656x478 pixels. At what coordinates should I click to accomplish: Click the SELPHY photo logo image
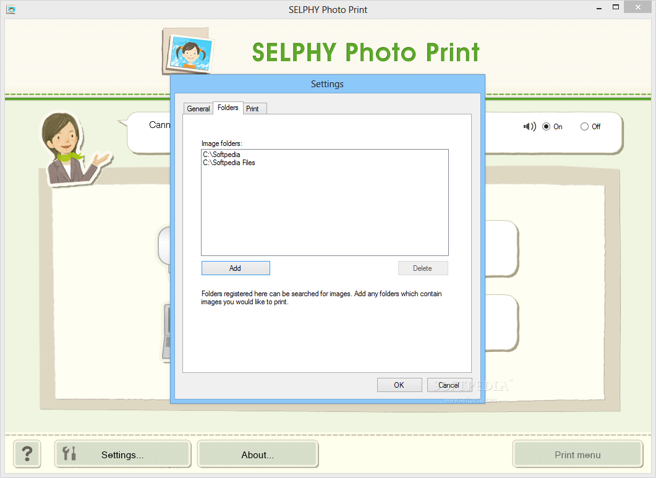(x=189, y=52)
